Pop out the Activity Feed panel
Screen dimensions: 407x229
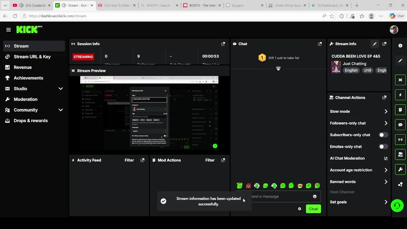[x=142, y=160]
